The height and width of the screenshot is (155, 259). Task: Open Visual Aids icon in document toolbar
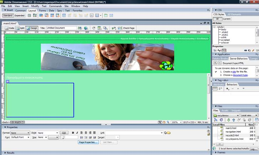pos(105,28)
